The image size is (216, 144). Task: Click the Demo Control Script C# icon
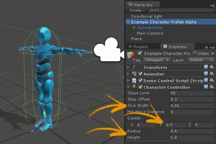pyautogui.click(x=134, y=81)
